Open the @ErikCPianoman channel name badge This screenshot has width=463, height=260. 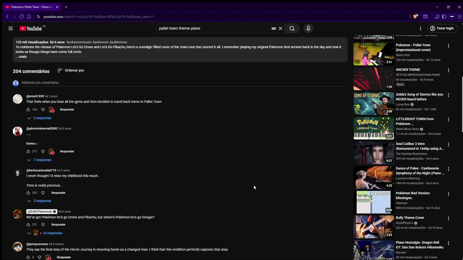pos(42,212)
